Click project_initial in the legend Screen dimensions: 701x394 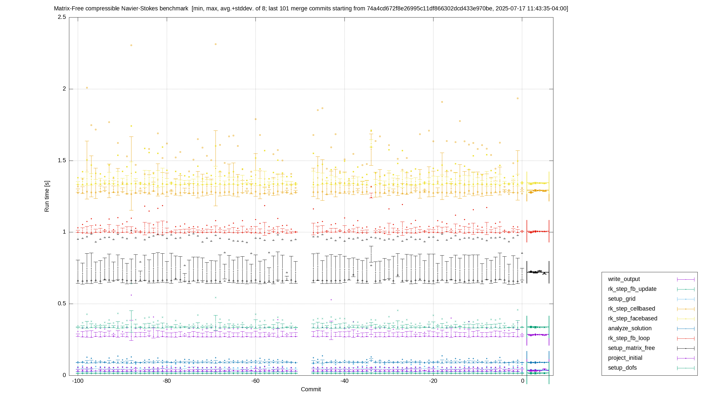(625, 358)
